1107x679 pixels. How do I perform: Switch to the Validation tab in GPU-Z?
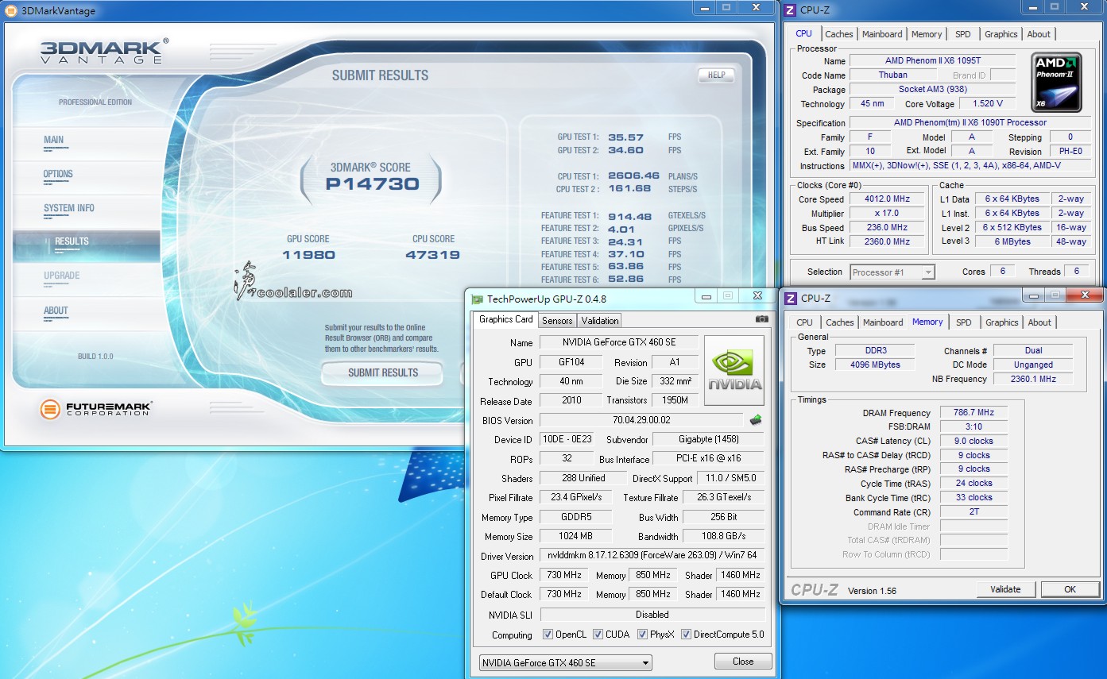coord(600,320)
